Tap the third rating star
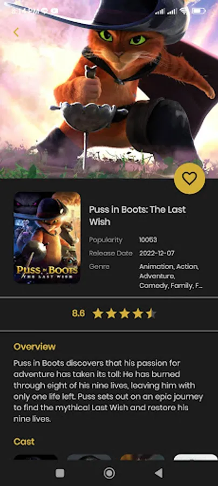This screenshot has width=218, height=486. [x=125, y=313]
